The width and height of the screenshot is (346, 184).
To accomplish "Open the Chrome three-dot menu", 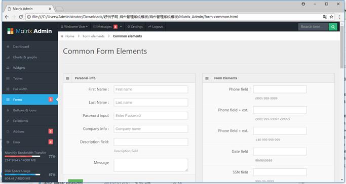I will tap(339, 17).
